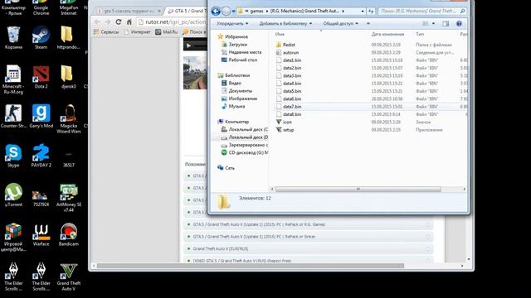This screenshot has width=531, height=298.
Task: Open Общий доступ dropdown menu
Action: coord(340,24)
